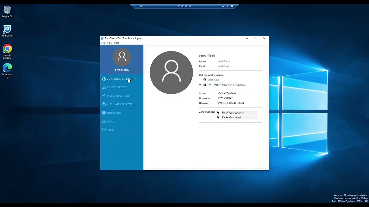Viewport: 369px width, 207px height.
Task: Launch the FortiClient desktop shortcut
Action: pyautogui.click(x=7, y=31)
